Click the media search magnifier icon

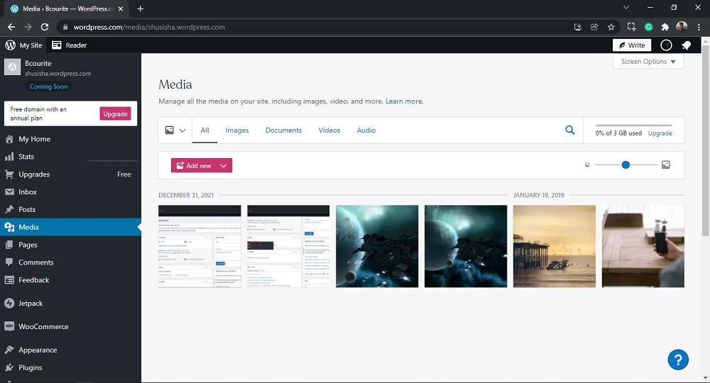[570, 131]
